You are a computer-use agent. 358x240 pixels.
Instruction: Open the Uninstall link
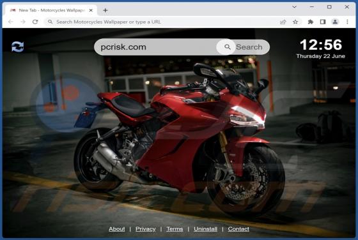click(205, 229)
